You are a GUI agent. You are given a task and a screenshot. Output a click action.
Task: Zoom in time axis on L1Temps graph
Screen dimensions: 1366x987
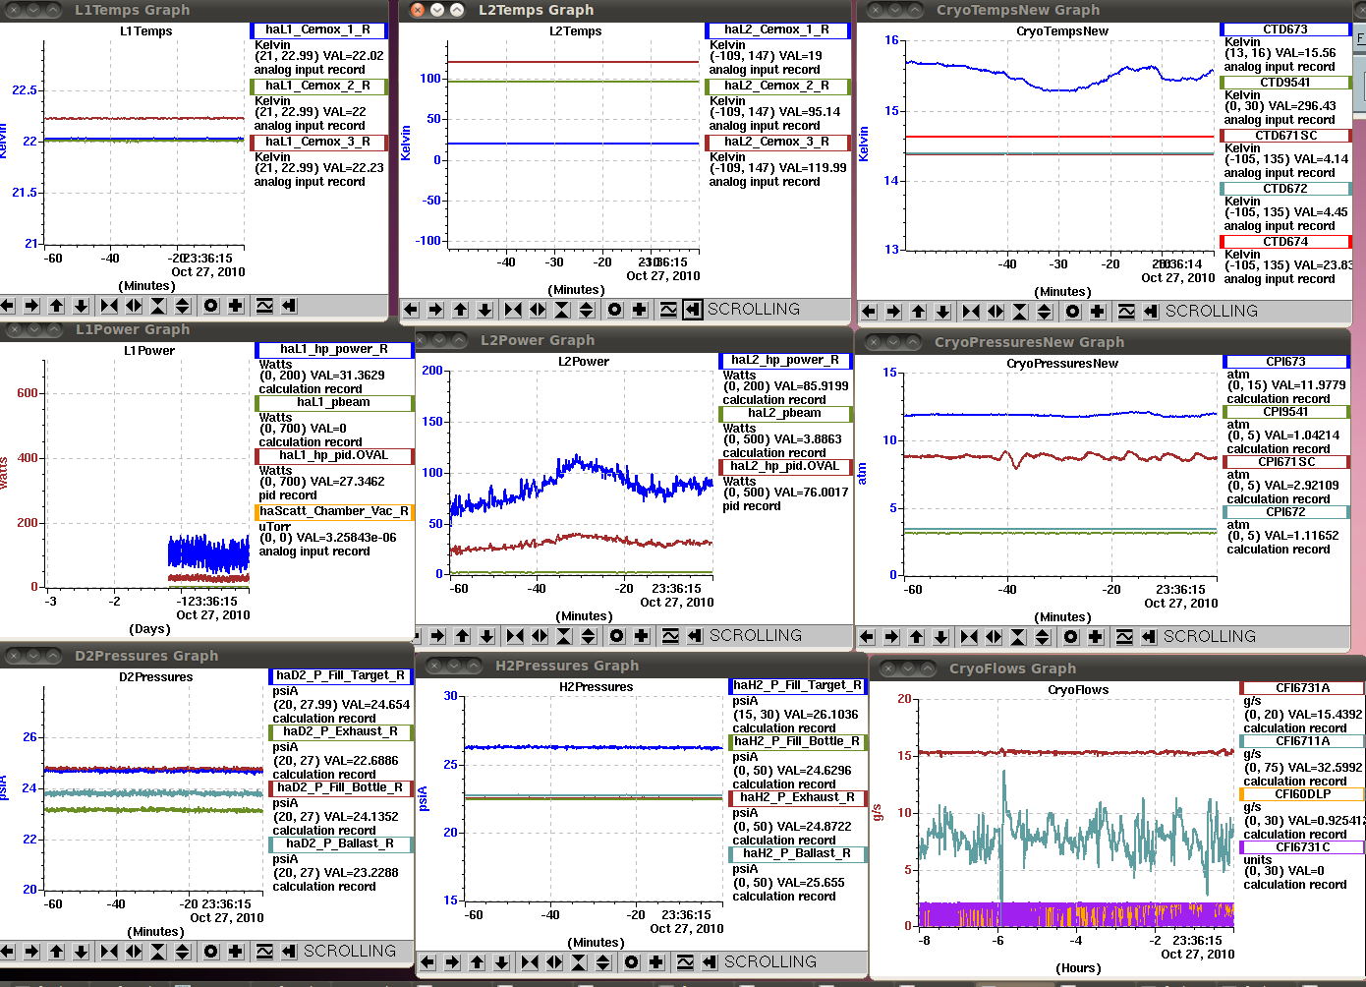109,306
